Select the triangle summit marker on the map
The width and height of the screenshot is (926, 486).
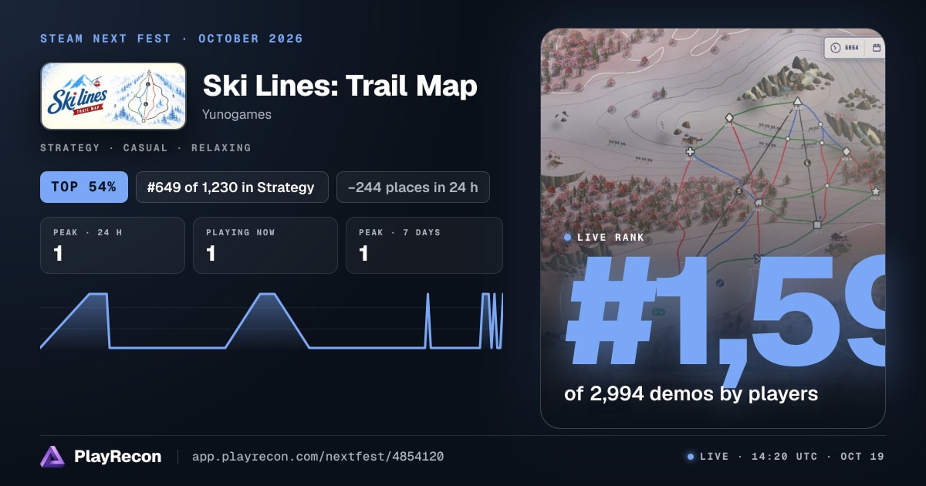797,101
